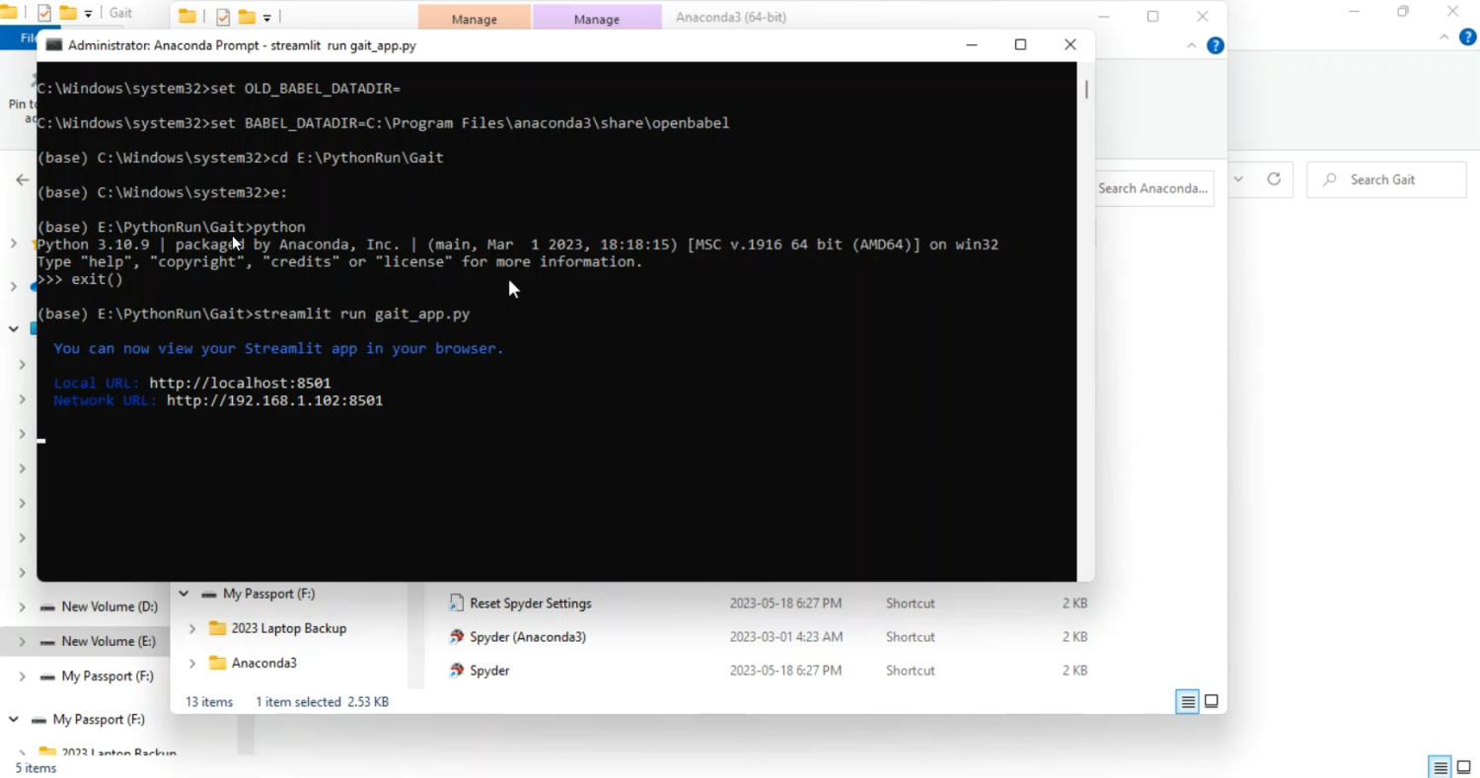The height and width of the screenshot is (778, 1480).
Task: Switch to the large icons view layout
Action: click(1212, 701)
